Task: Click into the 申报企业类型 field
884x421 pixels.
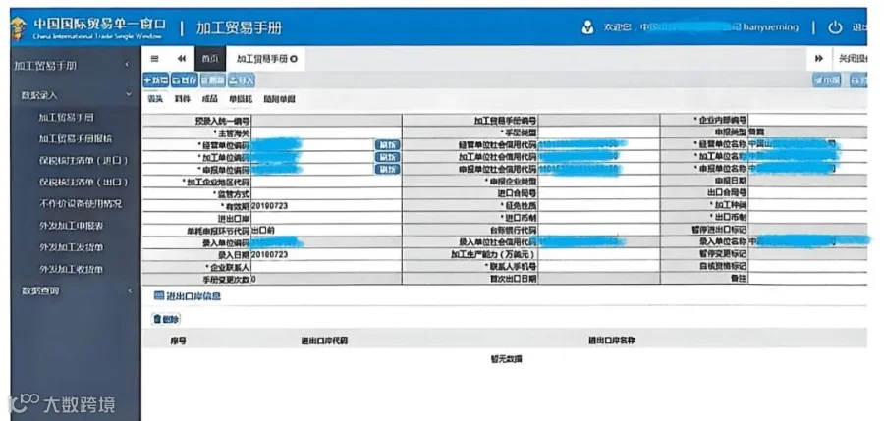Action: pos(599,182)
